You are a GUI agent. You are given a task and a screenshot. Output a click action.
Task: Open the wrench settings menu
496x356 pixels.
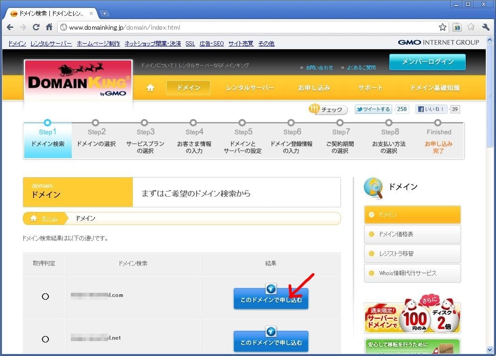click(x=486, y=27)
